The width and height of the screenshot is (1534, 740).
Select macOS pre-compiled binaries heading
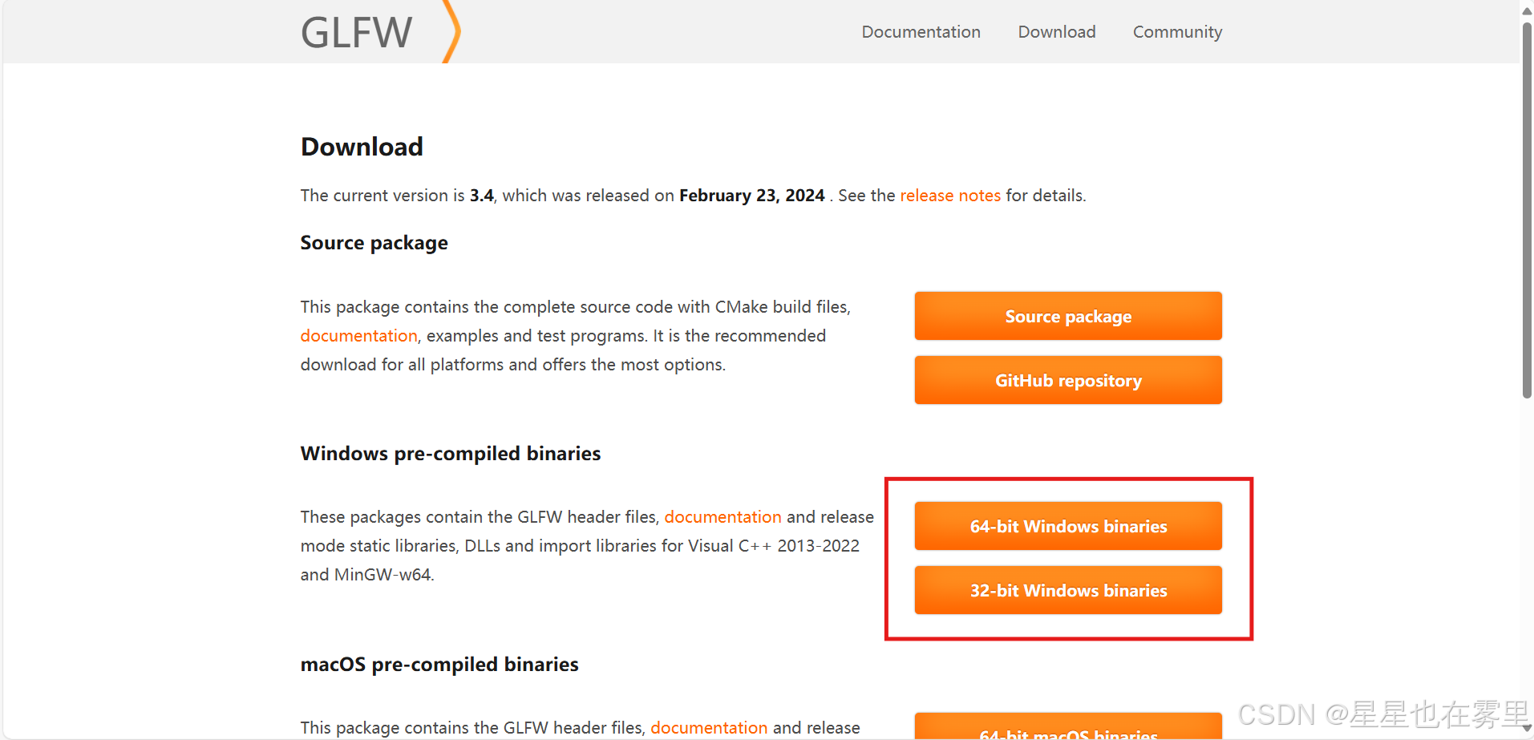coord(439,665)
